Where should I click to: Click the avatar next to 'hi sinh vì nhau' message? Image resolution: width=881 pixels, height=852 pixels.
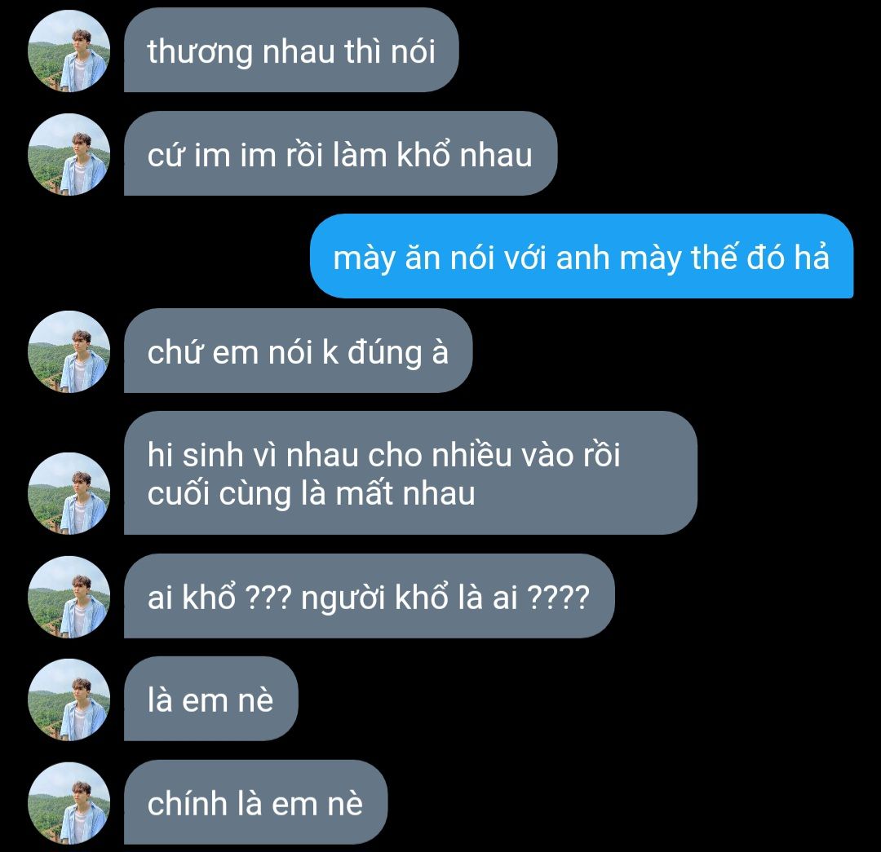click(69, 493)
